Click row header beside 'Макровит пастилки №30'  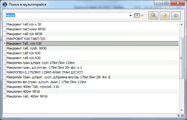click(x=5, y=29)
